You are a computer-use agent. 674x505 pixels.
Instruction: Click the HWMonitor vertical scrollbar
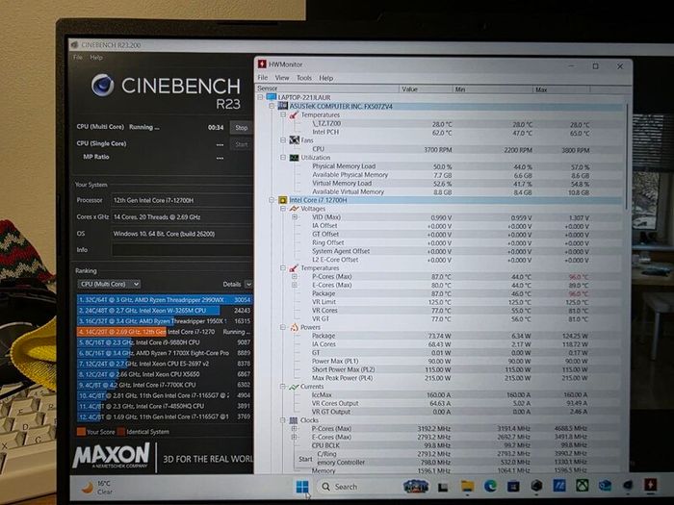click(628, 157)
